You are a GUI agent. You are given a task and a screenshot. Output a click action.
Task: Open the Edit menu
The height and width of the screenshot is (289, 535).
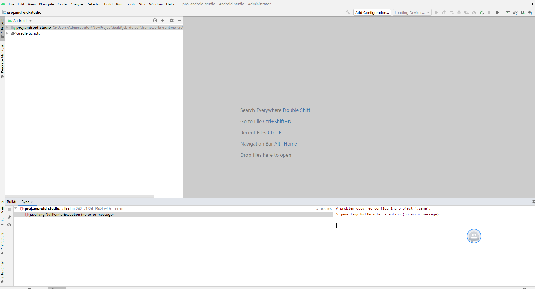21,4
